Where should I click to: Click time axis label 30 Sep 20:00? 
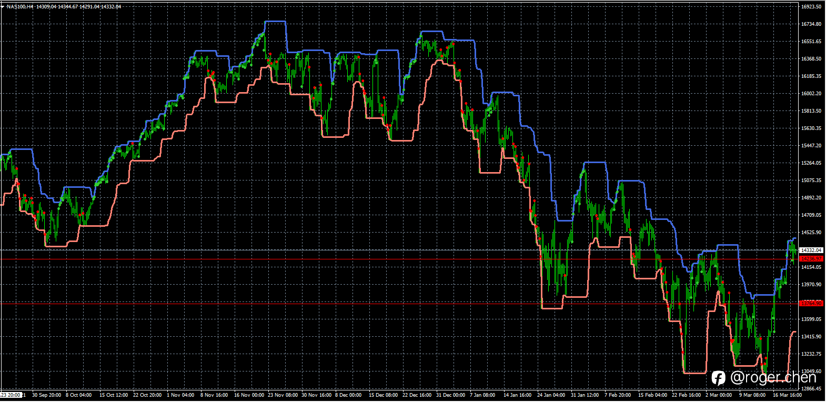point(46,395)
